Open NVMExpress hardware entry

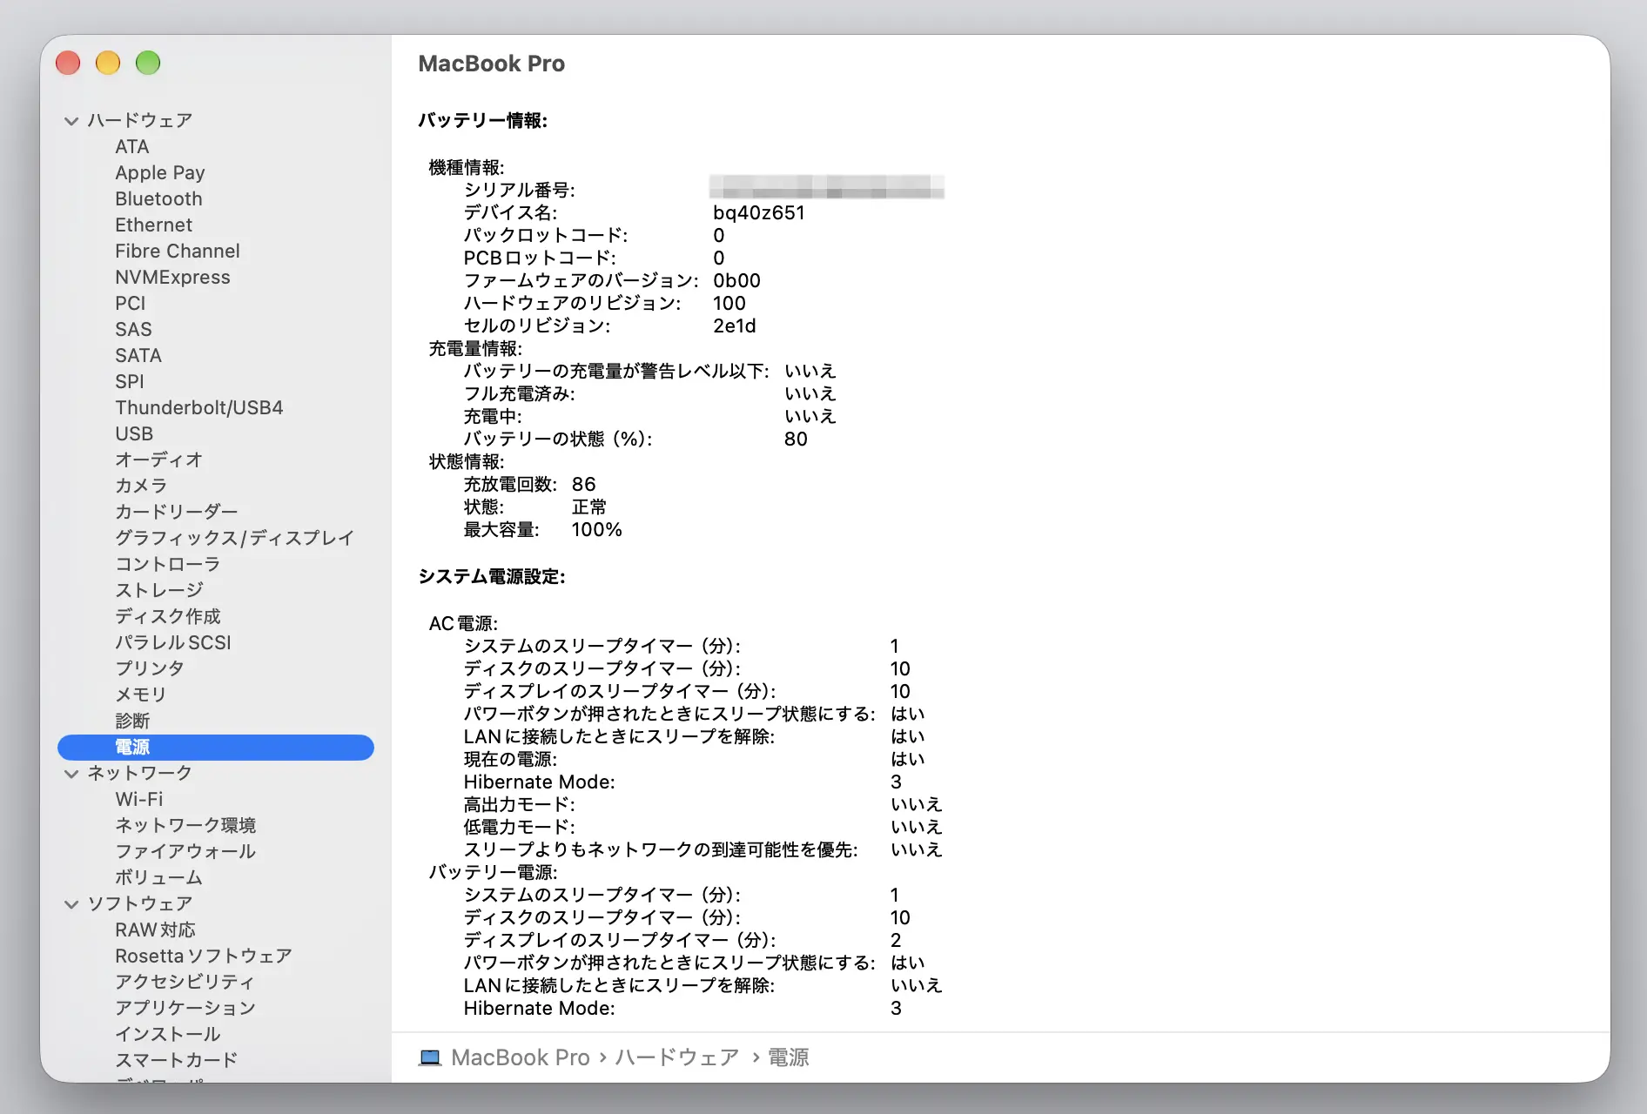pyautogui.click(x=172, y=278)
